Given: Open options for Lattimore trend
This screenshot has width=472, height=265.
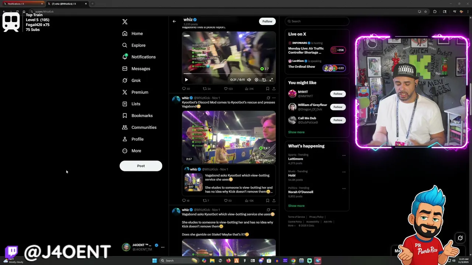Looking at the screenshot, I should 344,155.
